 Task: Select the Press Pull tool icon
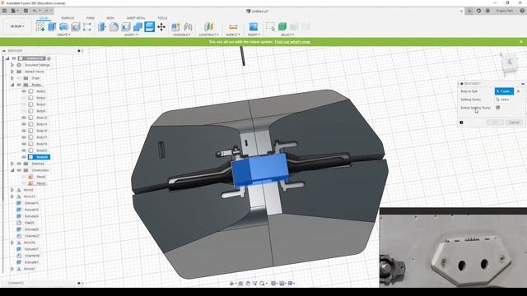pyautogui.click(x=102, y=27)
